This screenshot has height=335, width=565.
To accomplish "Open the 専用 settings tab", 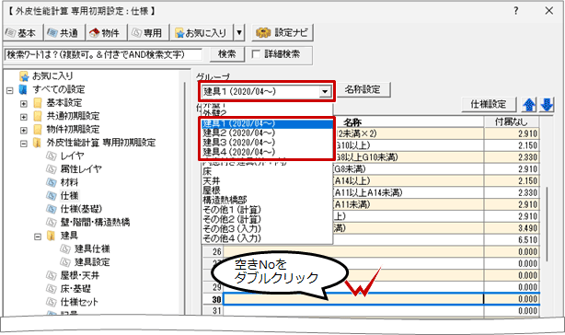I will (148, 33).
